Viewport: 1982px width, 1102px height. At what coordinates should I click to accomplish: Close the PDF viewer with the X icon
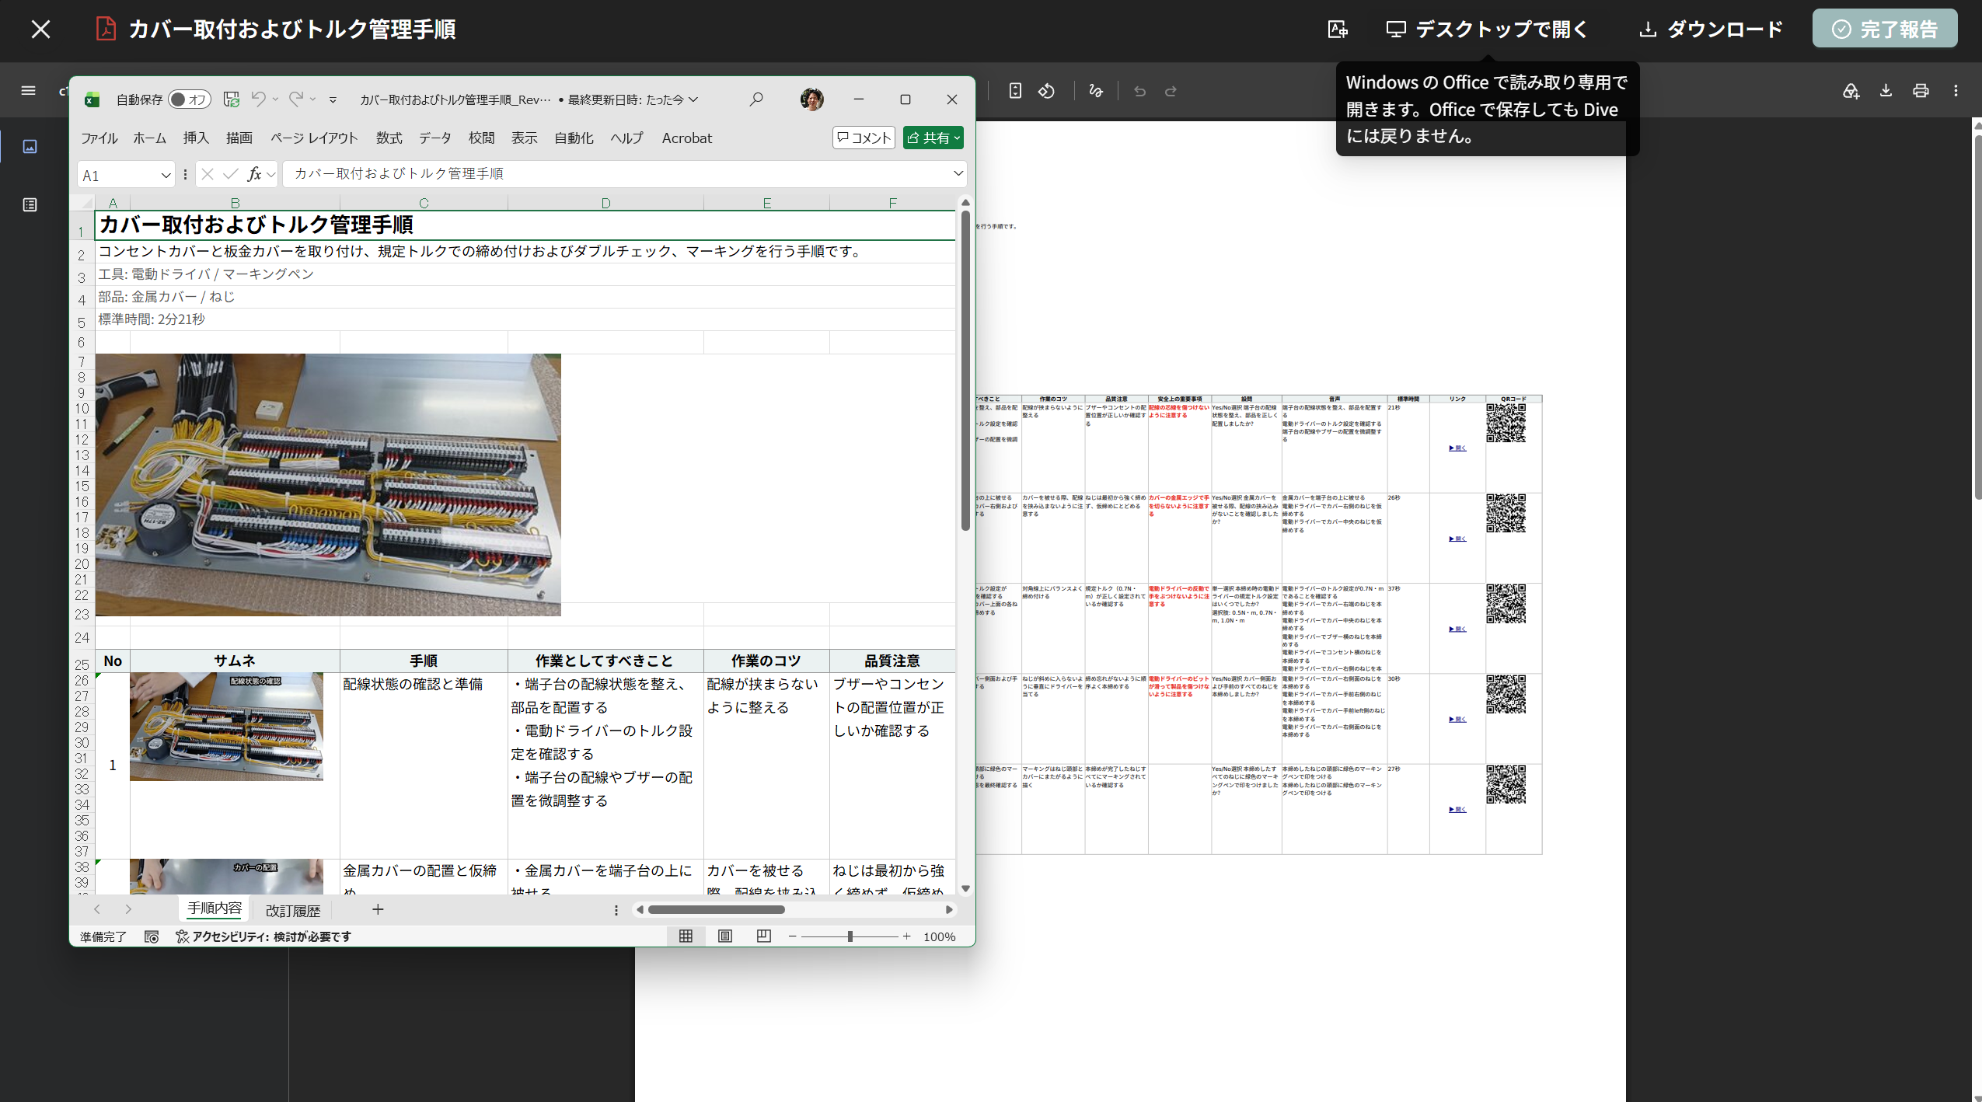pyautogui.click(x=40, y=30)
